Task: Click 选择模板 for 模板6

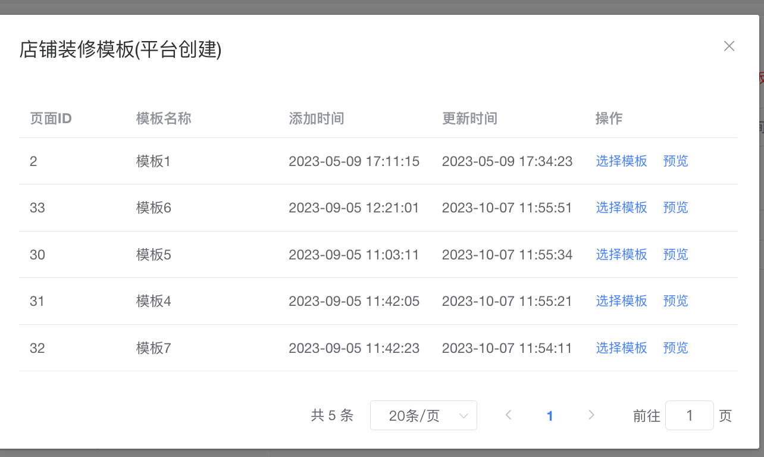Action: click(x=621, y=208)
